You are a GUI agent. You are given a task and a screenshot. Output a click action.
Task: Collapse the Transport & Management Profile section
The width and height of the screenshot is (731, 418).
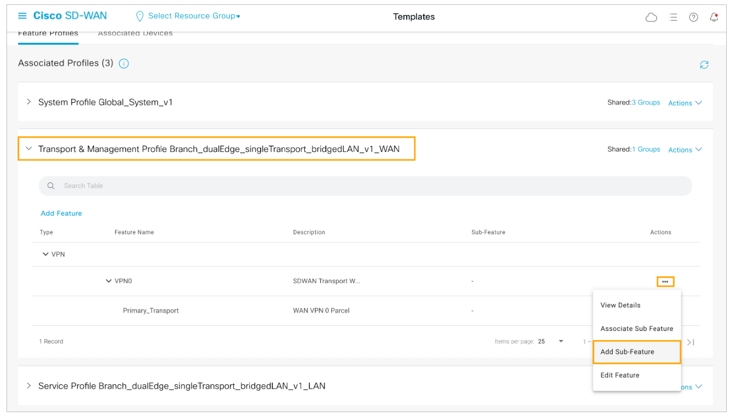(29, 149)
